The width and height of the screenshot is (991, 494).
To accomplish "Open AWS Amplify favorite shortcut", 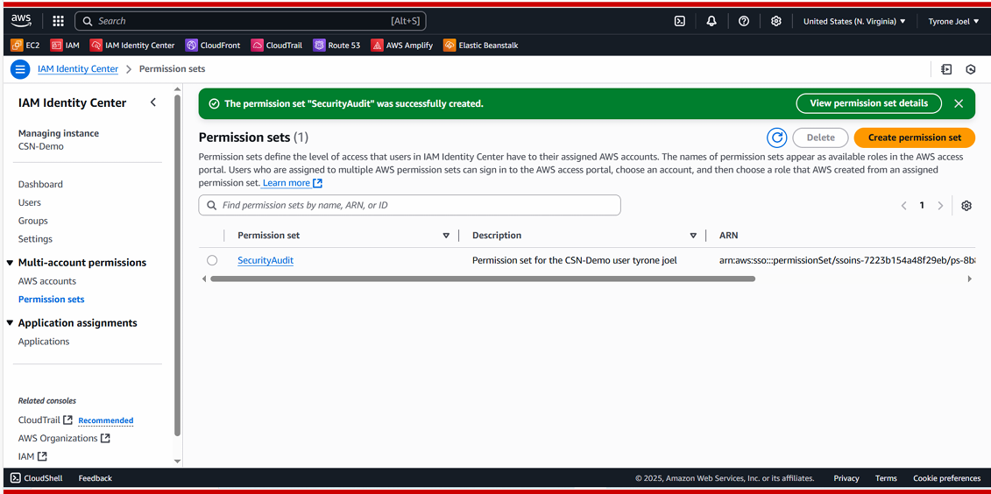I will [x=402, y=46].
